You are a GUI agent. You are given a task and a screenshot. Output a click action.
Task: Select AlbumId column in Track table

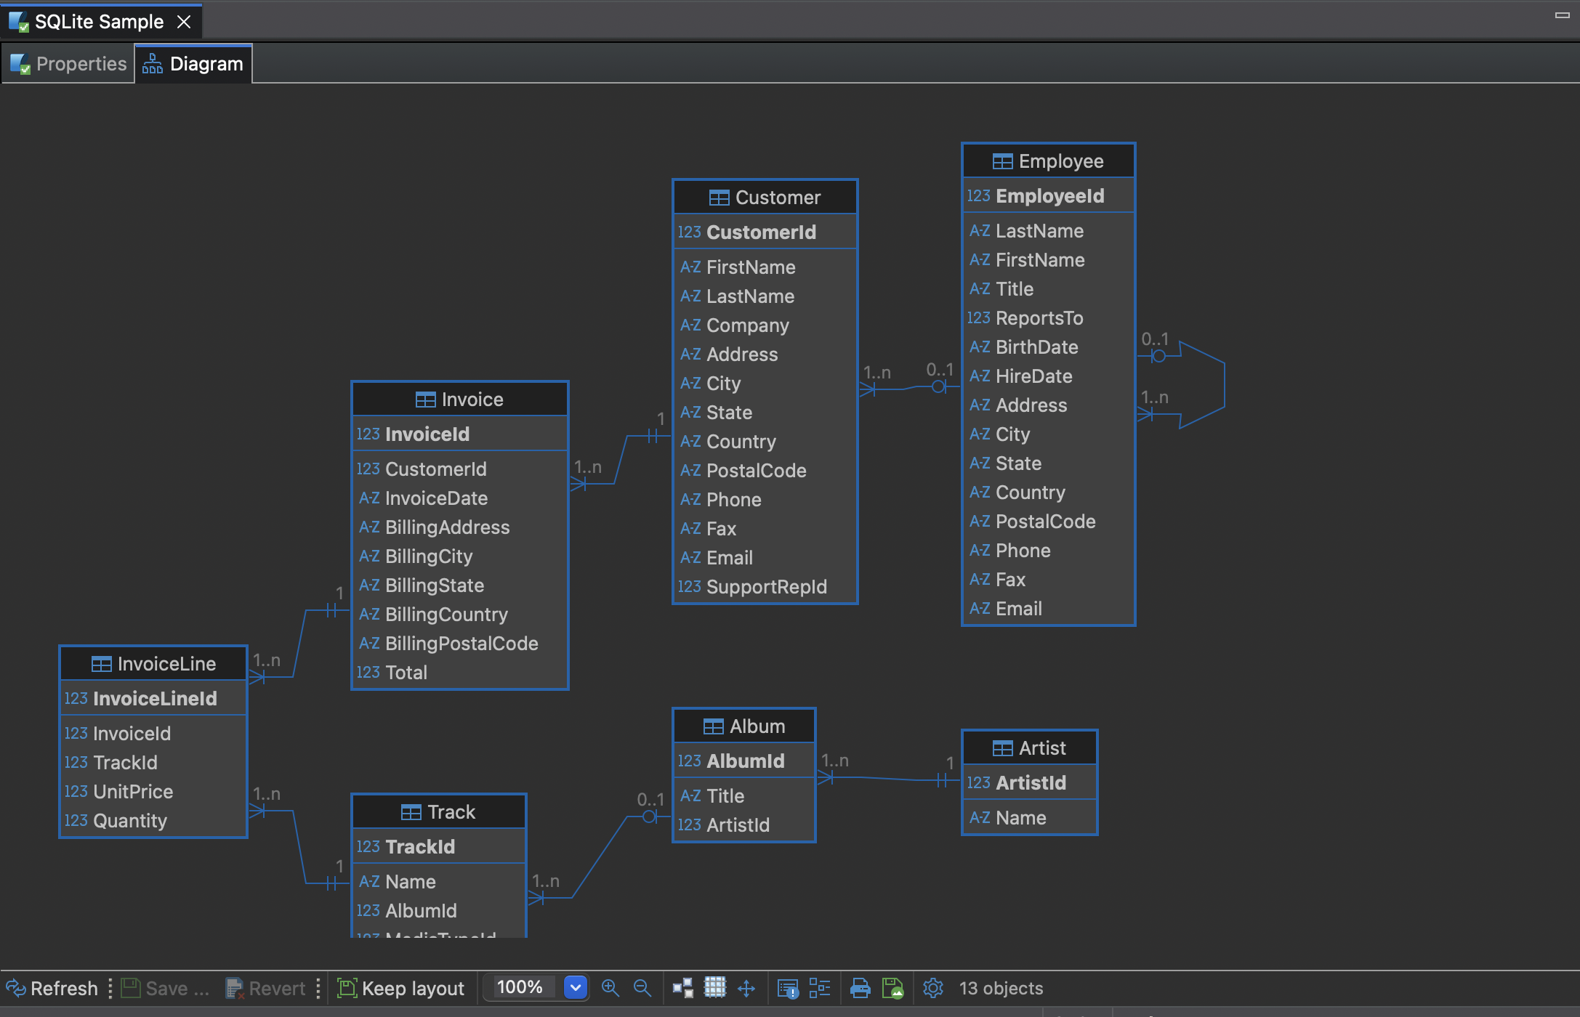(x=439, y=911)
